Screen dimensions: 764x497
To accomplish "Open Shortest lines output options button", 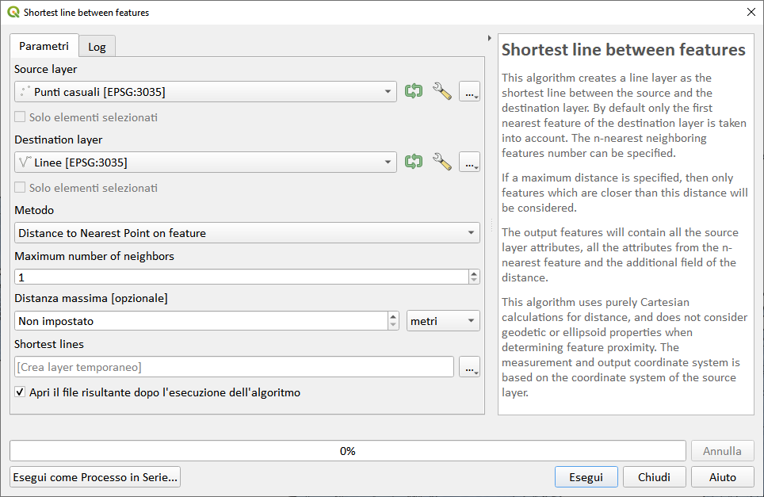I will tap(469, 367).
